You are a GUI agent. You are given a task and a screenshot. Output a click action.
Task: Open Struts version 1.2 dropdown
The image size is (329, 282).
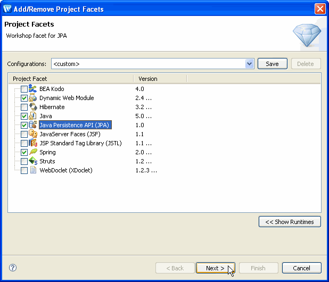(149, 161)
